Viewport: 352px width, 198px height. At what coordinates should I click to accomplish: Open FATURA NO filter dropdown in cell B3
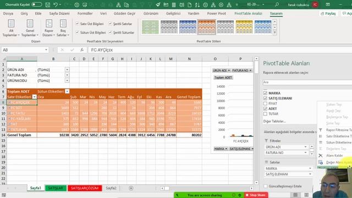click(67, 75)
